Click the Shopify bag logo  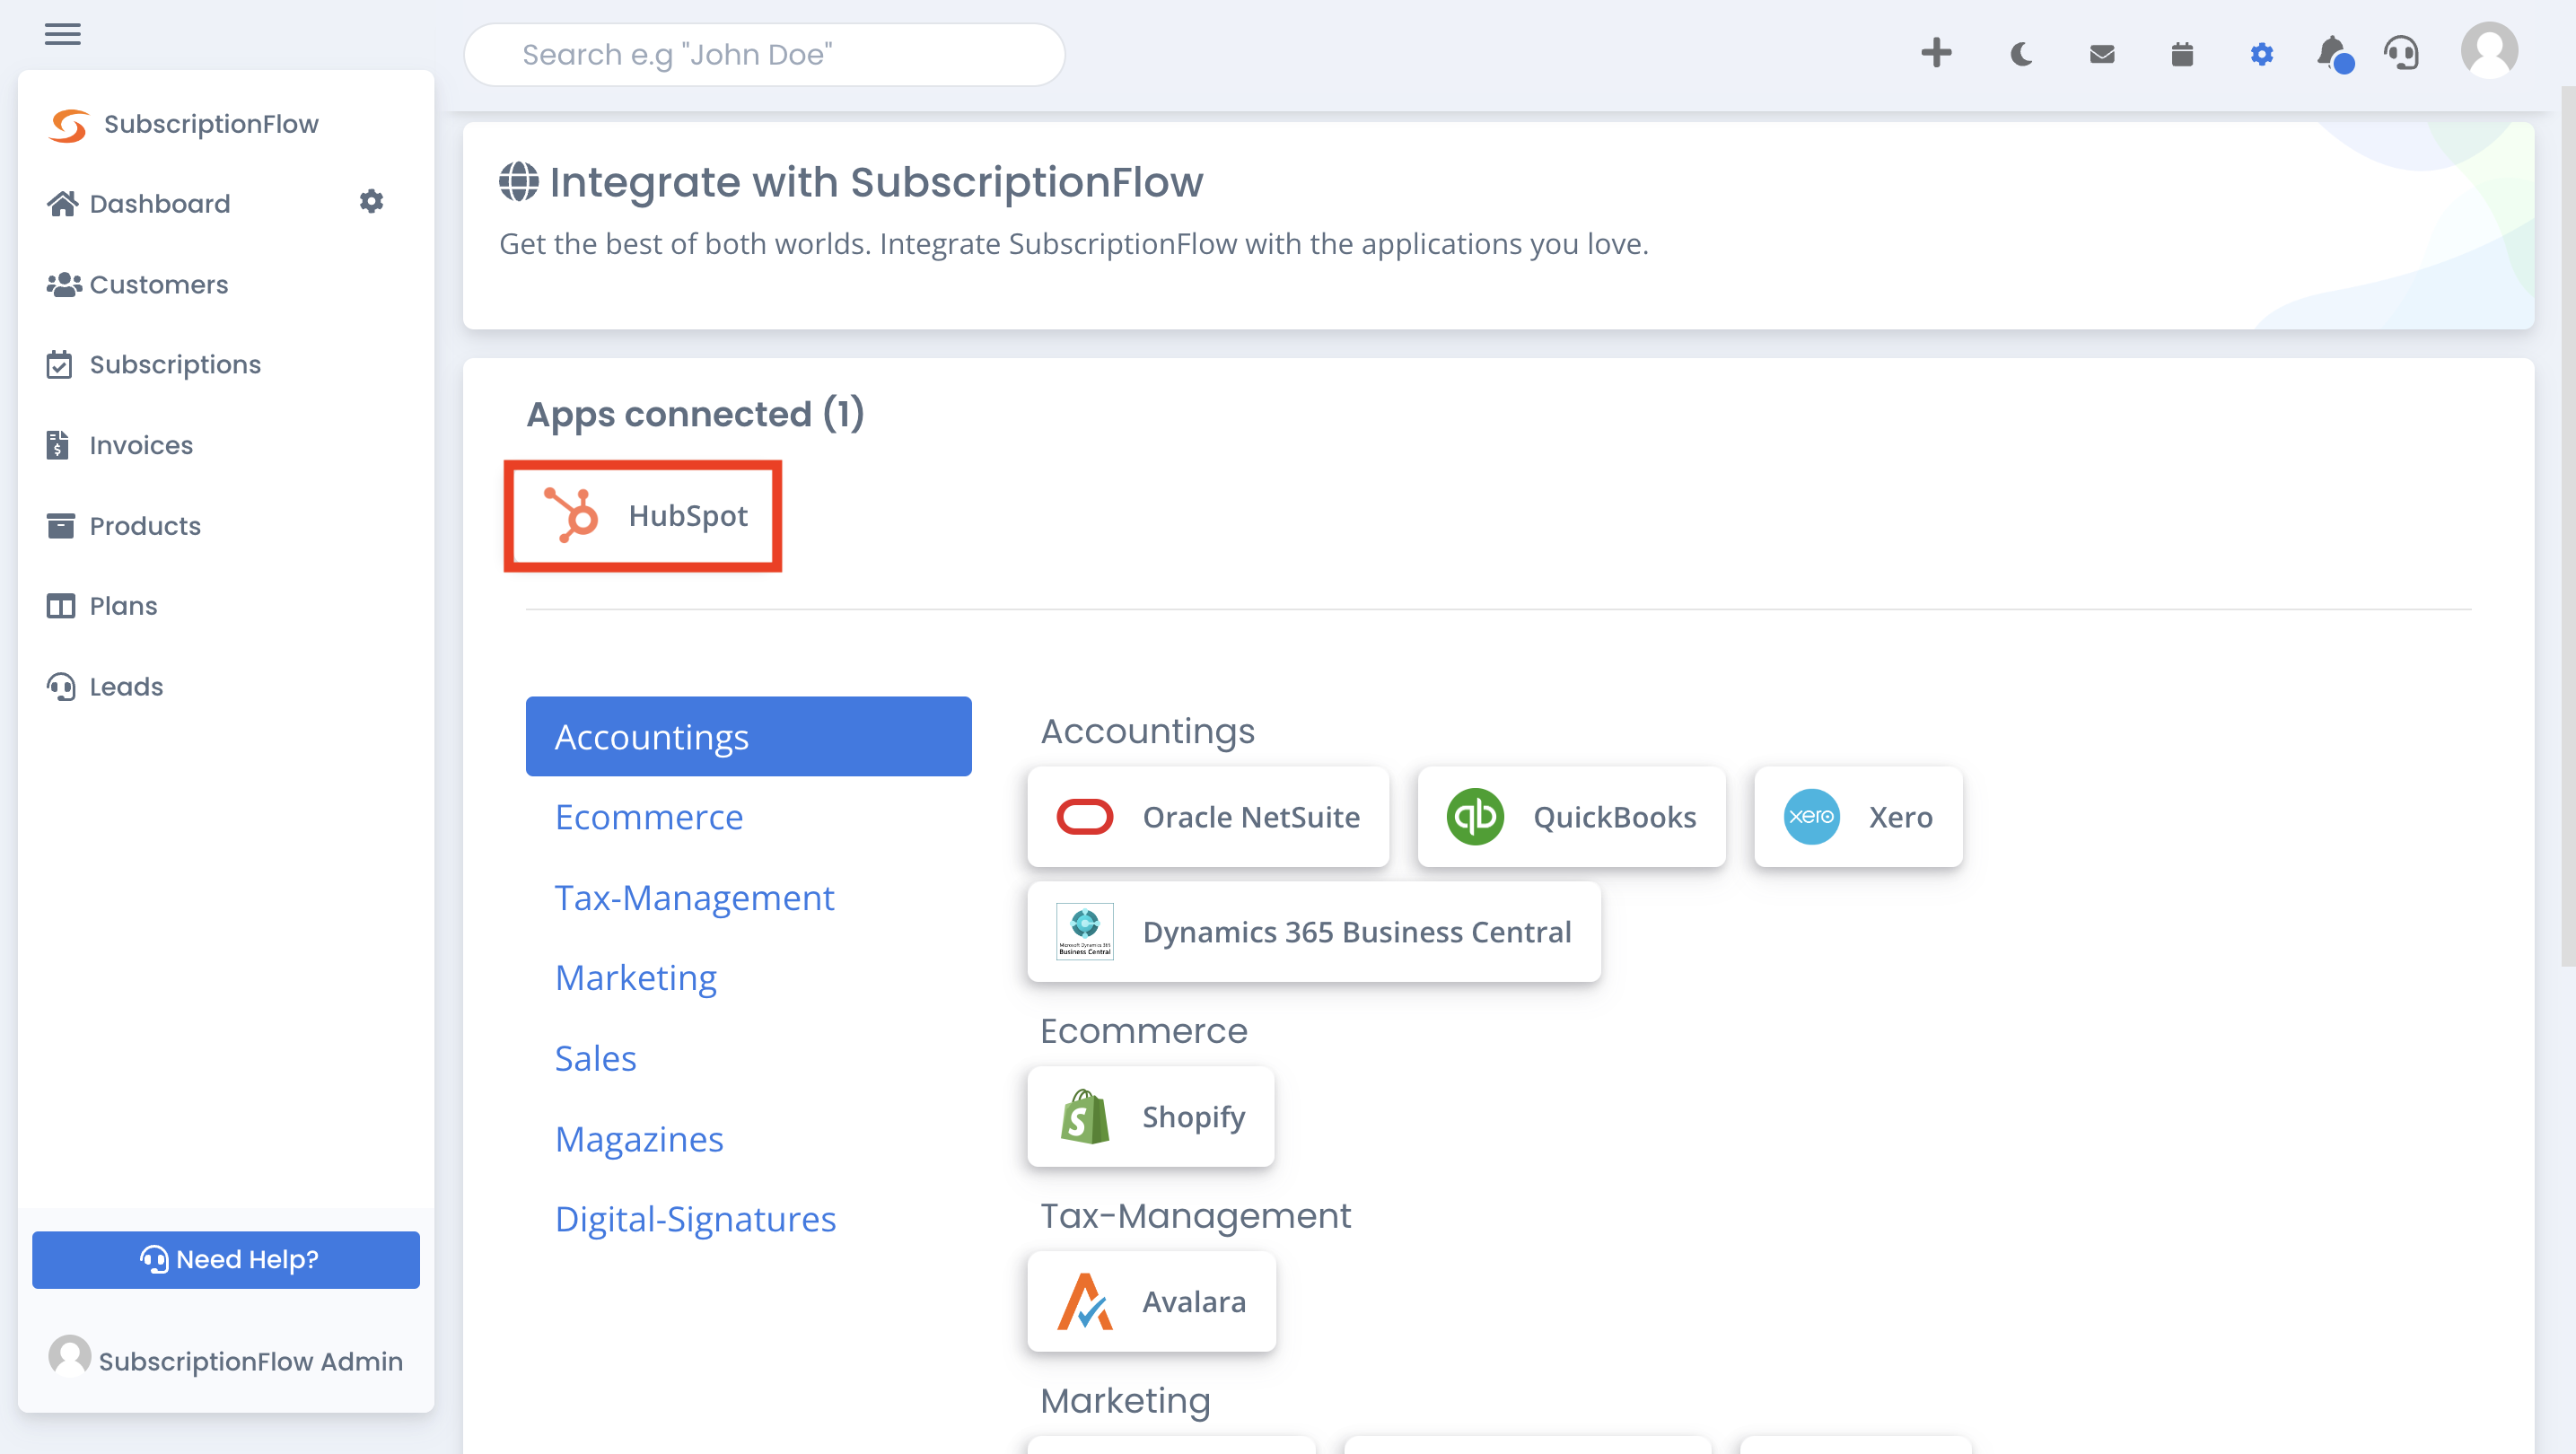[1084, 1116]
